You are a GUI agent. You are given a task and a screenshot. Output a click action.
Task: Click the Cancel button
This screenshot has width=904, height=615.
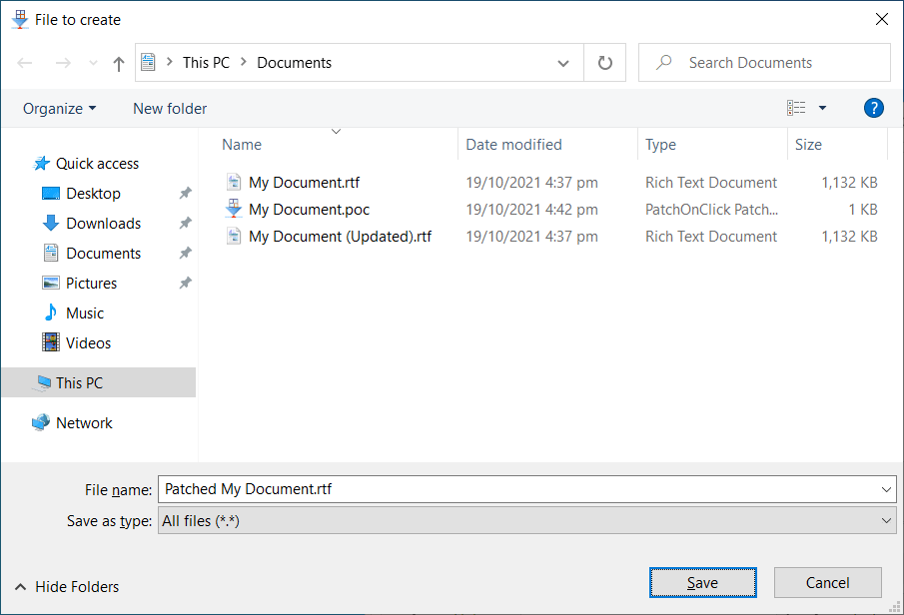click(827, 583)
